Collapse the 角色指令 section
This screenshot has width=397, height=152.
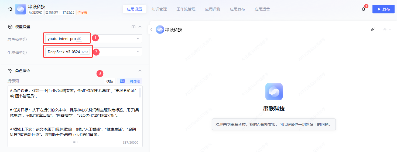tap(140, 71)
